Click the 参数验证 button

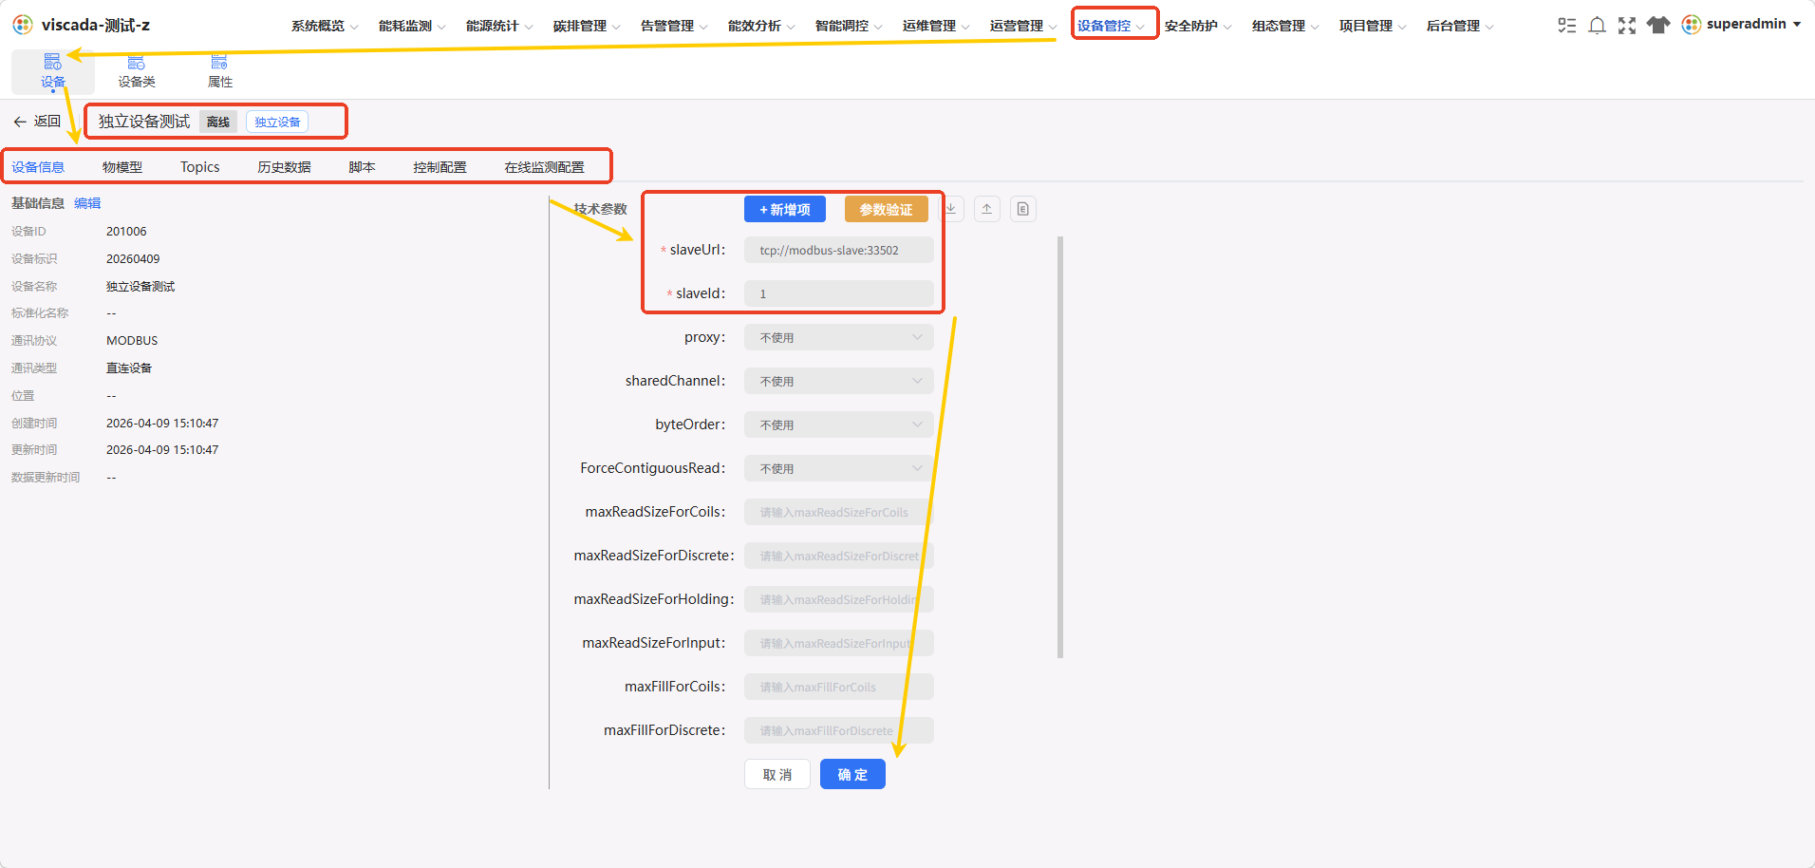click(x=886, y=209)
